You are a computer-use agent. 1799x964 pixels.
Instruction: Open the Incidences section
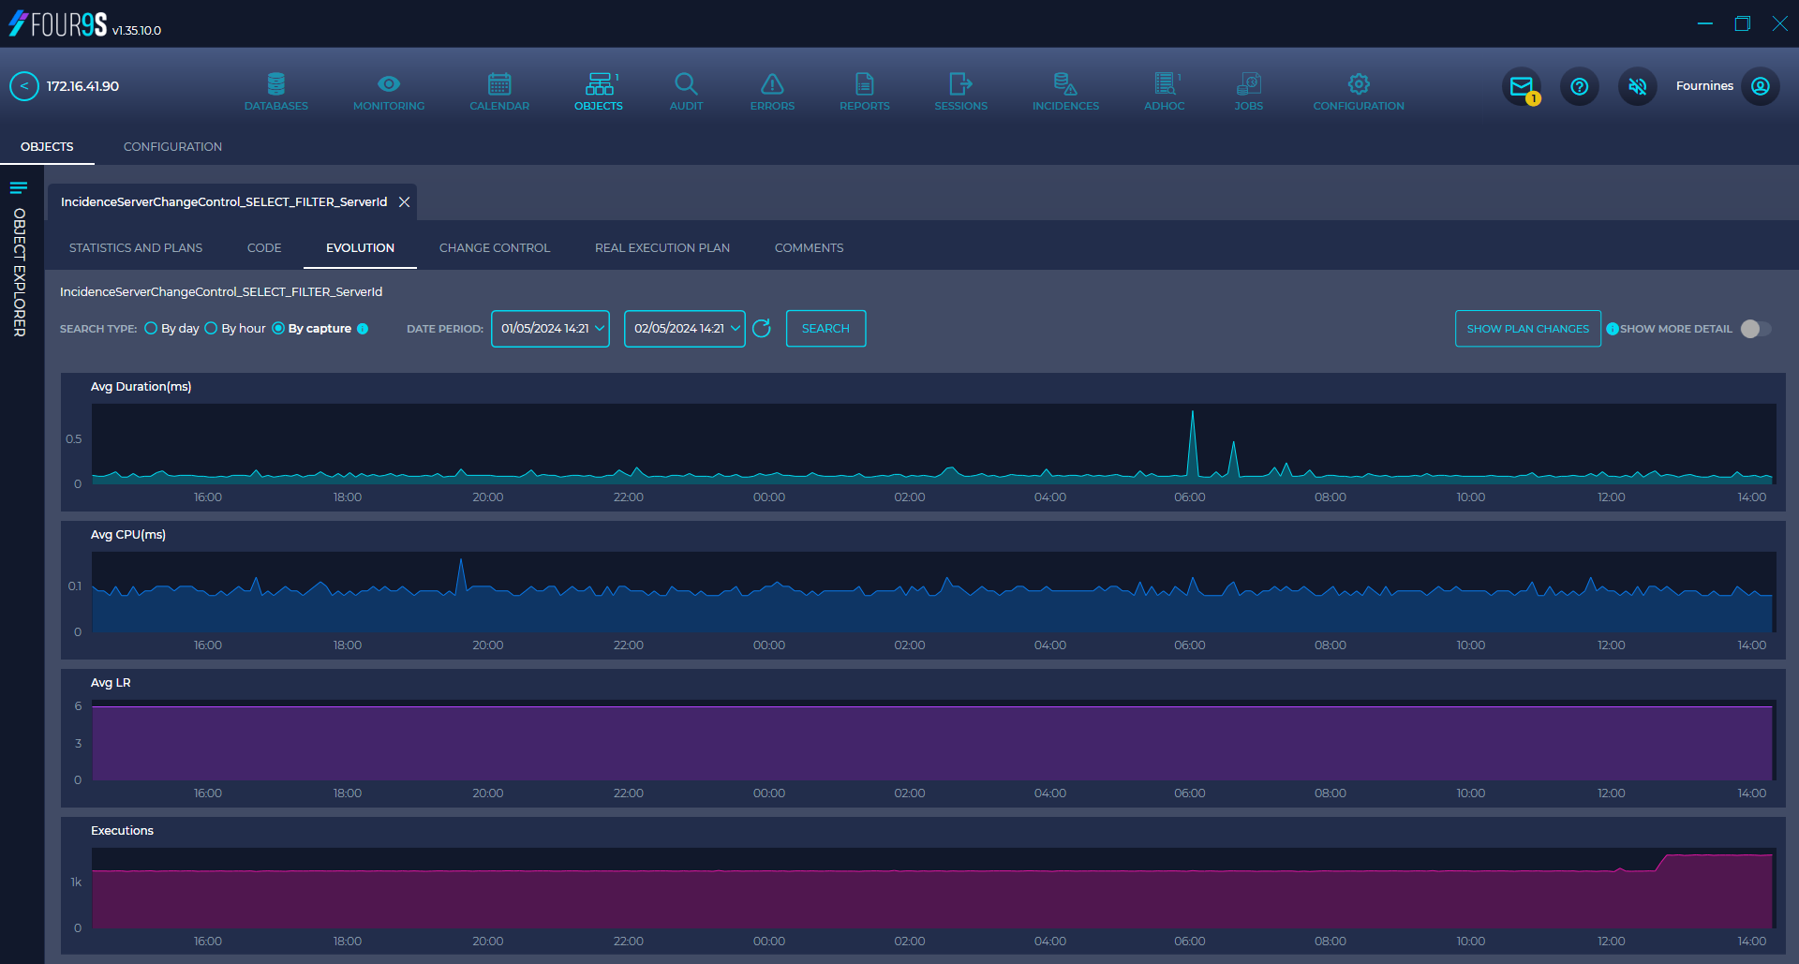[x=1065, y=90]
